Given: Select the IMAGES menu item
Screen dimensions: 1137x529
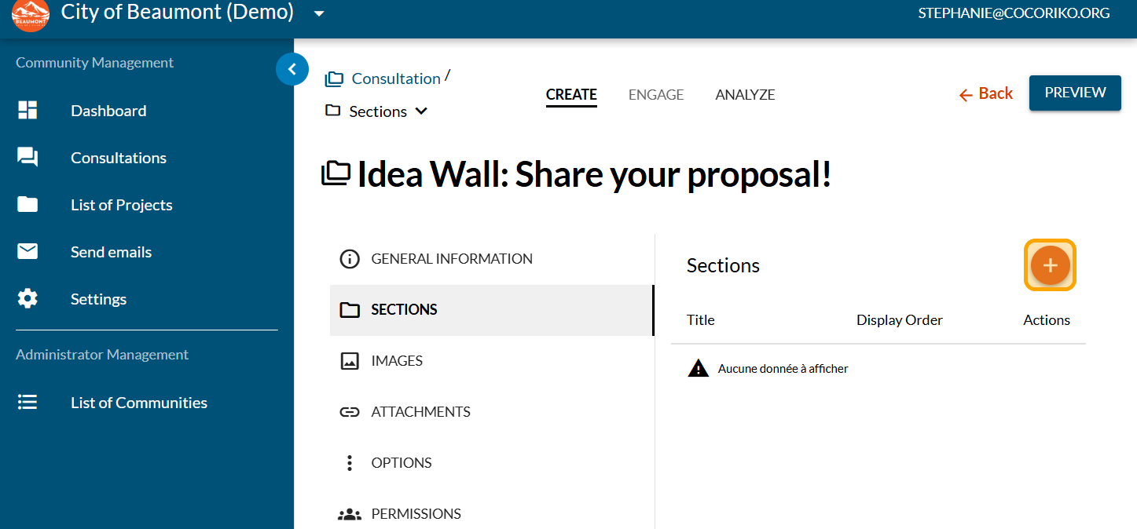Looking at the screenshot, I should [396, 361].
